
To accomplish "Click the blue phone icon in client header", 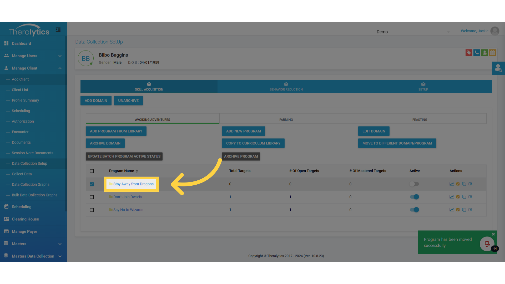I will pos(476,53).
